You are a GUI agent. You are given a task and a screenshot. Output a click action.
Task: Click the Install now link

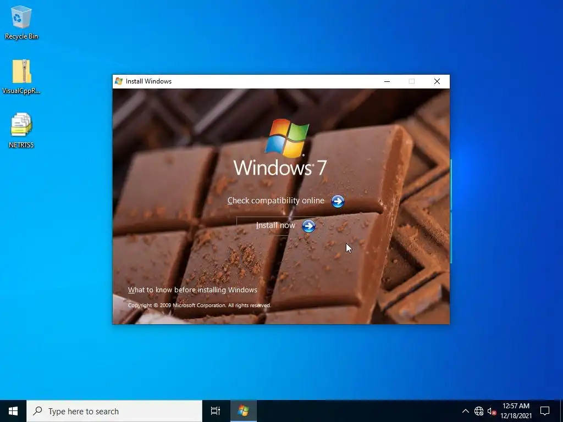point(275,225)
